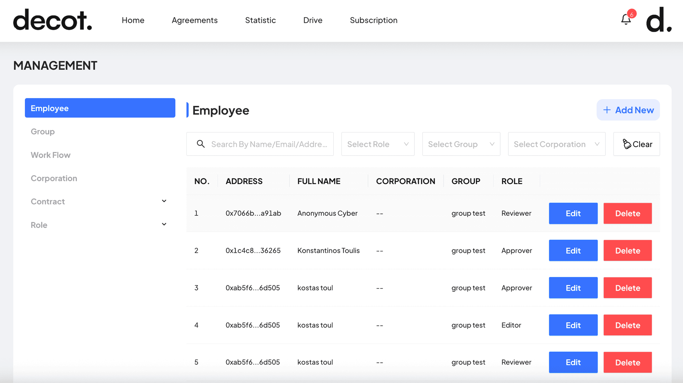Open the d. profile avatar
683x383 pixels.
point(659,20)
